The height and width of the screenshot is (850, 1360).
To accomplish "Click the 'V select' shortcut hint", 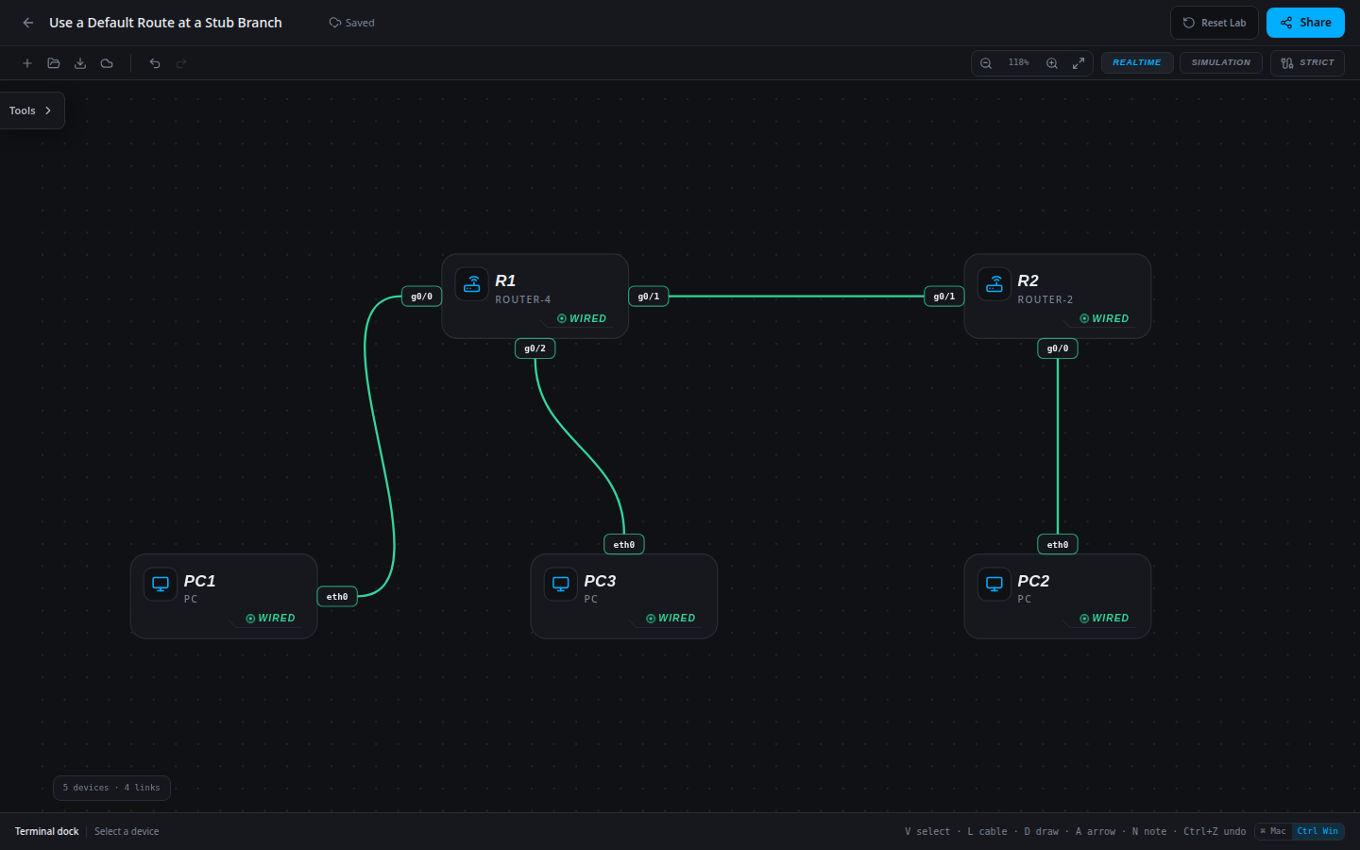I will click(927, 831).
